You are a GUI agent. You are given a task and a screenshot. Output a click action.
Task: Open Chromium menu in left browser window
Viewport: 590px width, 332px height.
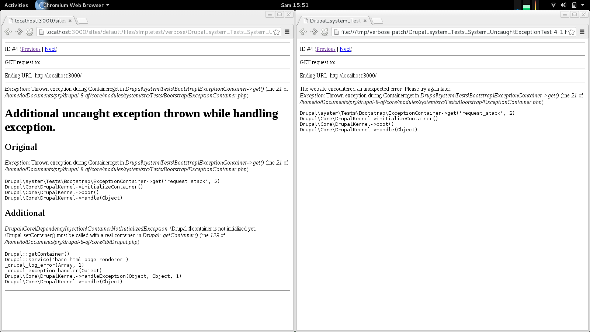tap(287, 32)
